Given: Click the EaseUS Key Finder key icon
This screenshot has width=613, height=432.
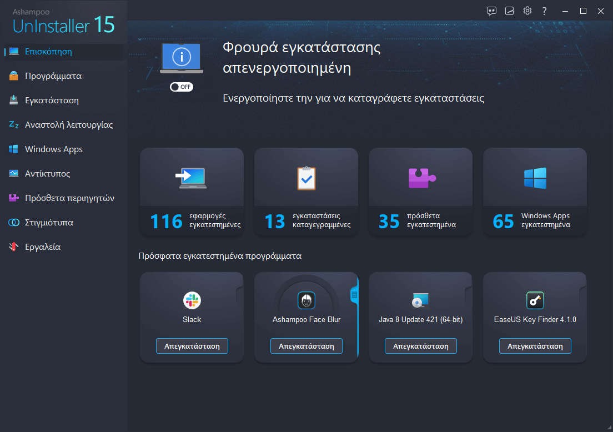Looking at the screenshot, I should (535, 300).
